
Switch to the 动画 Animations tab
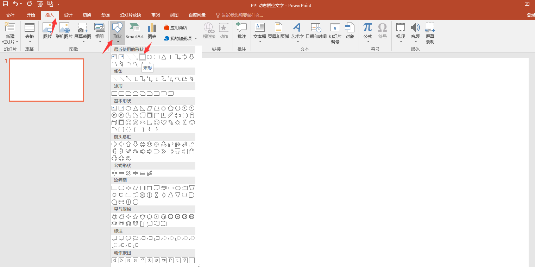106,15
